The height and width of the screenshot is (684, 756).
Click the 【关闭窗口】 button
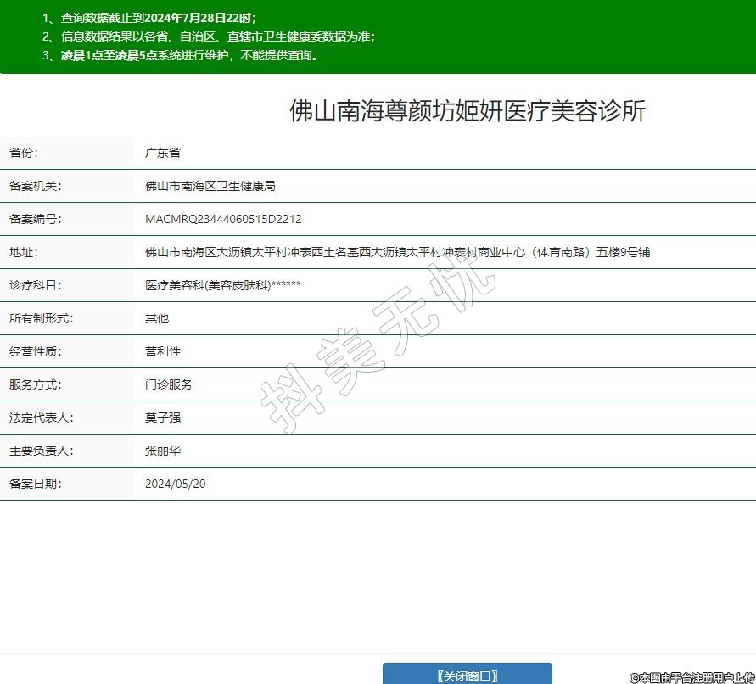click(467, 675)
